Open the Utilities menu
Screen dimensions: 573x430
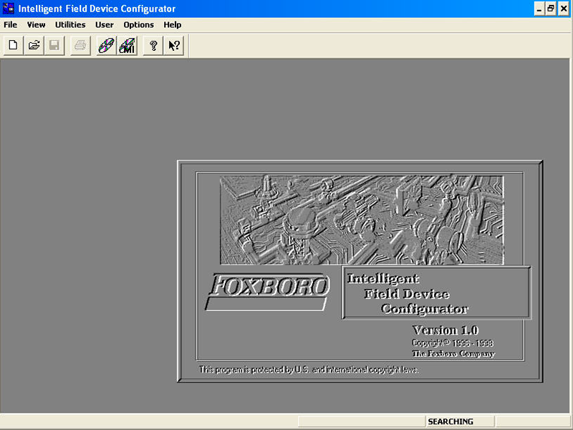coord(70,24)
